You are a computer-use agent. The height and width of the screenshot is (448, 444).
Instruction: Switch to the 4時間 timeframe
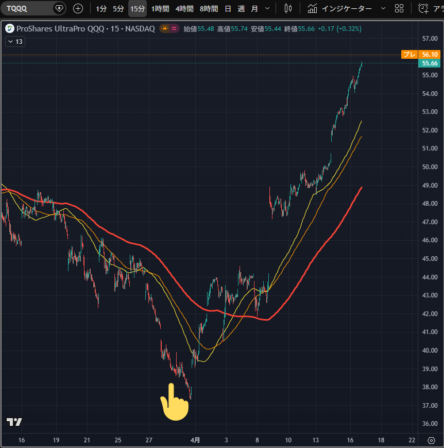(184, 9)
